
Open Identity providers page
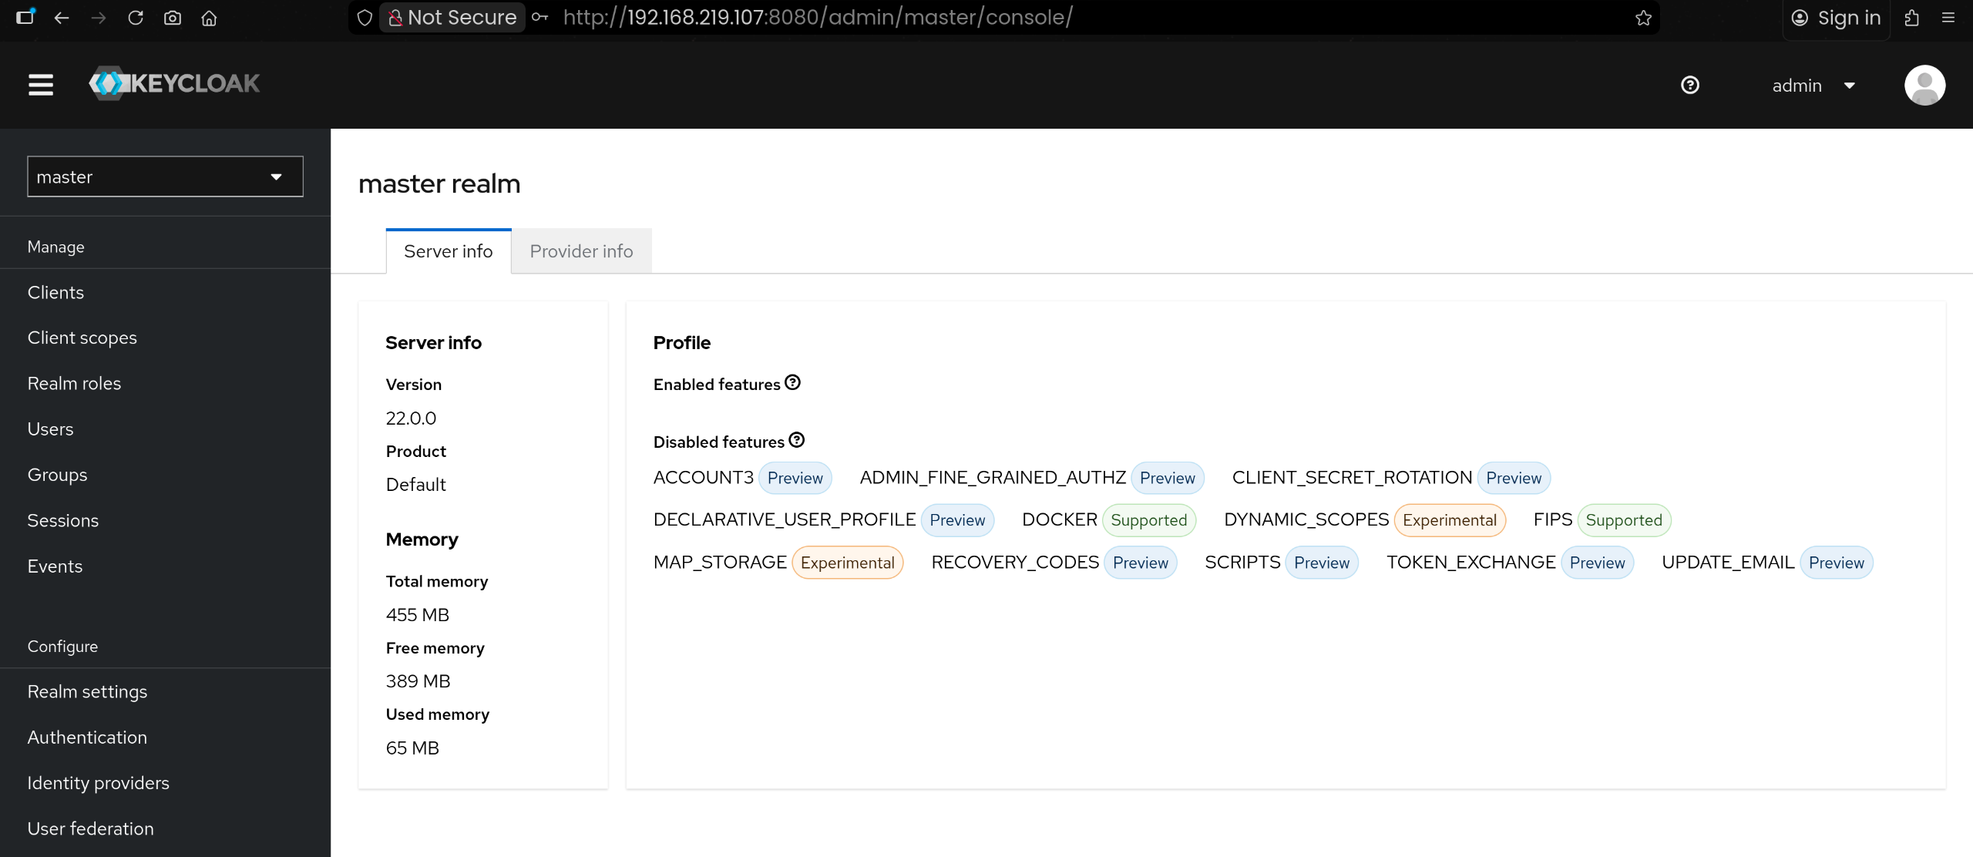(x=98, y=782)
